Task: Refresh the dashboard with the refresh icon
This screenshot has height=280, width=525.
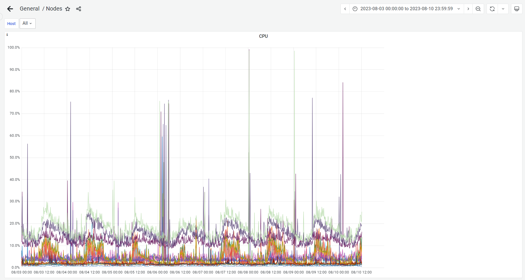Action: (x=492, y=9)
